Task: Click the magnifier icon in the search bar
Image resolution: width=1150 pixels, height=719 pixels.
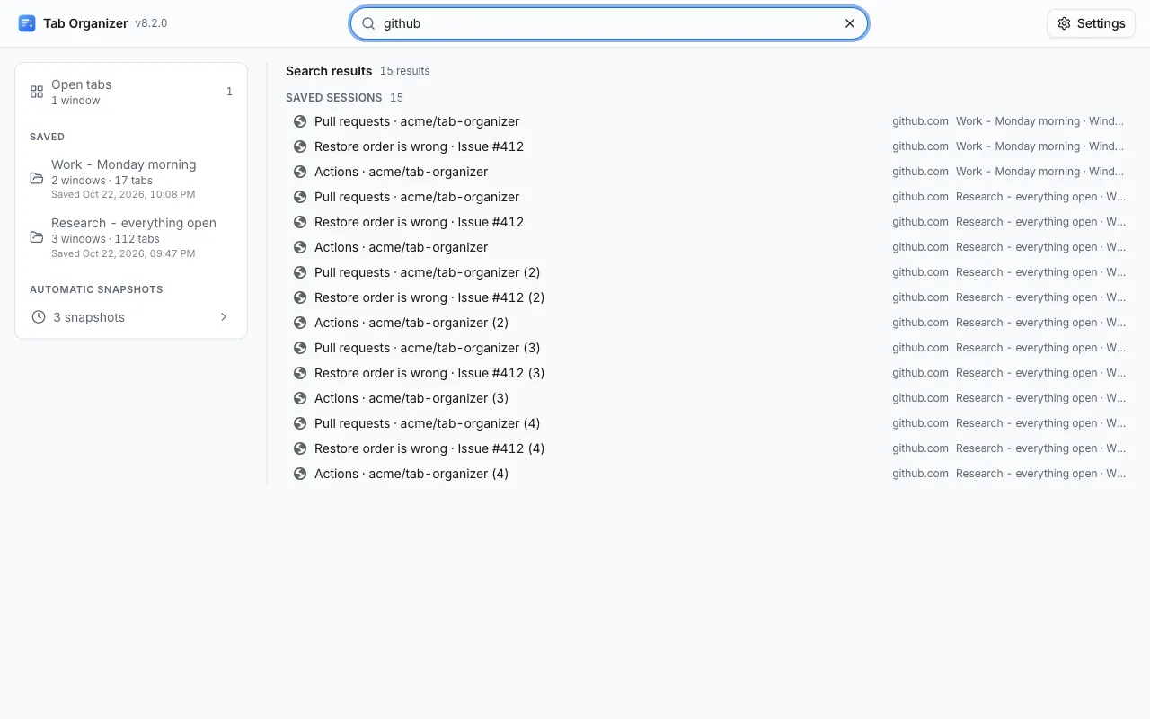Action: click(368, 23)
